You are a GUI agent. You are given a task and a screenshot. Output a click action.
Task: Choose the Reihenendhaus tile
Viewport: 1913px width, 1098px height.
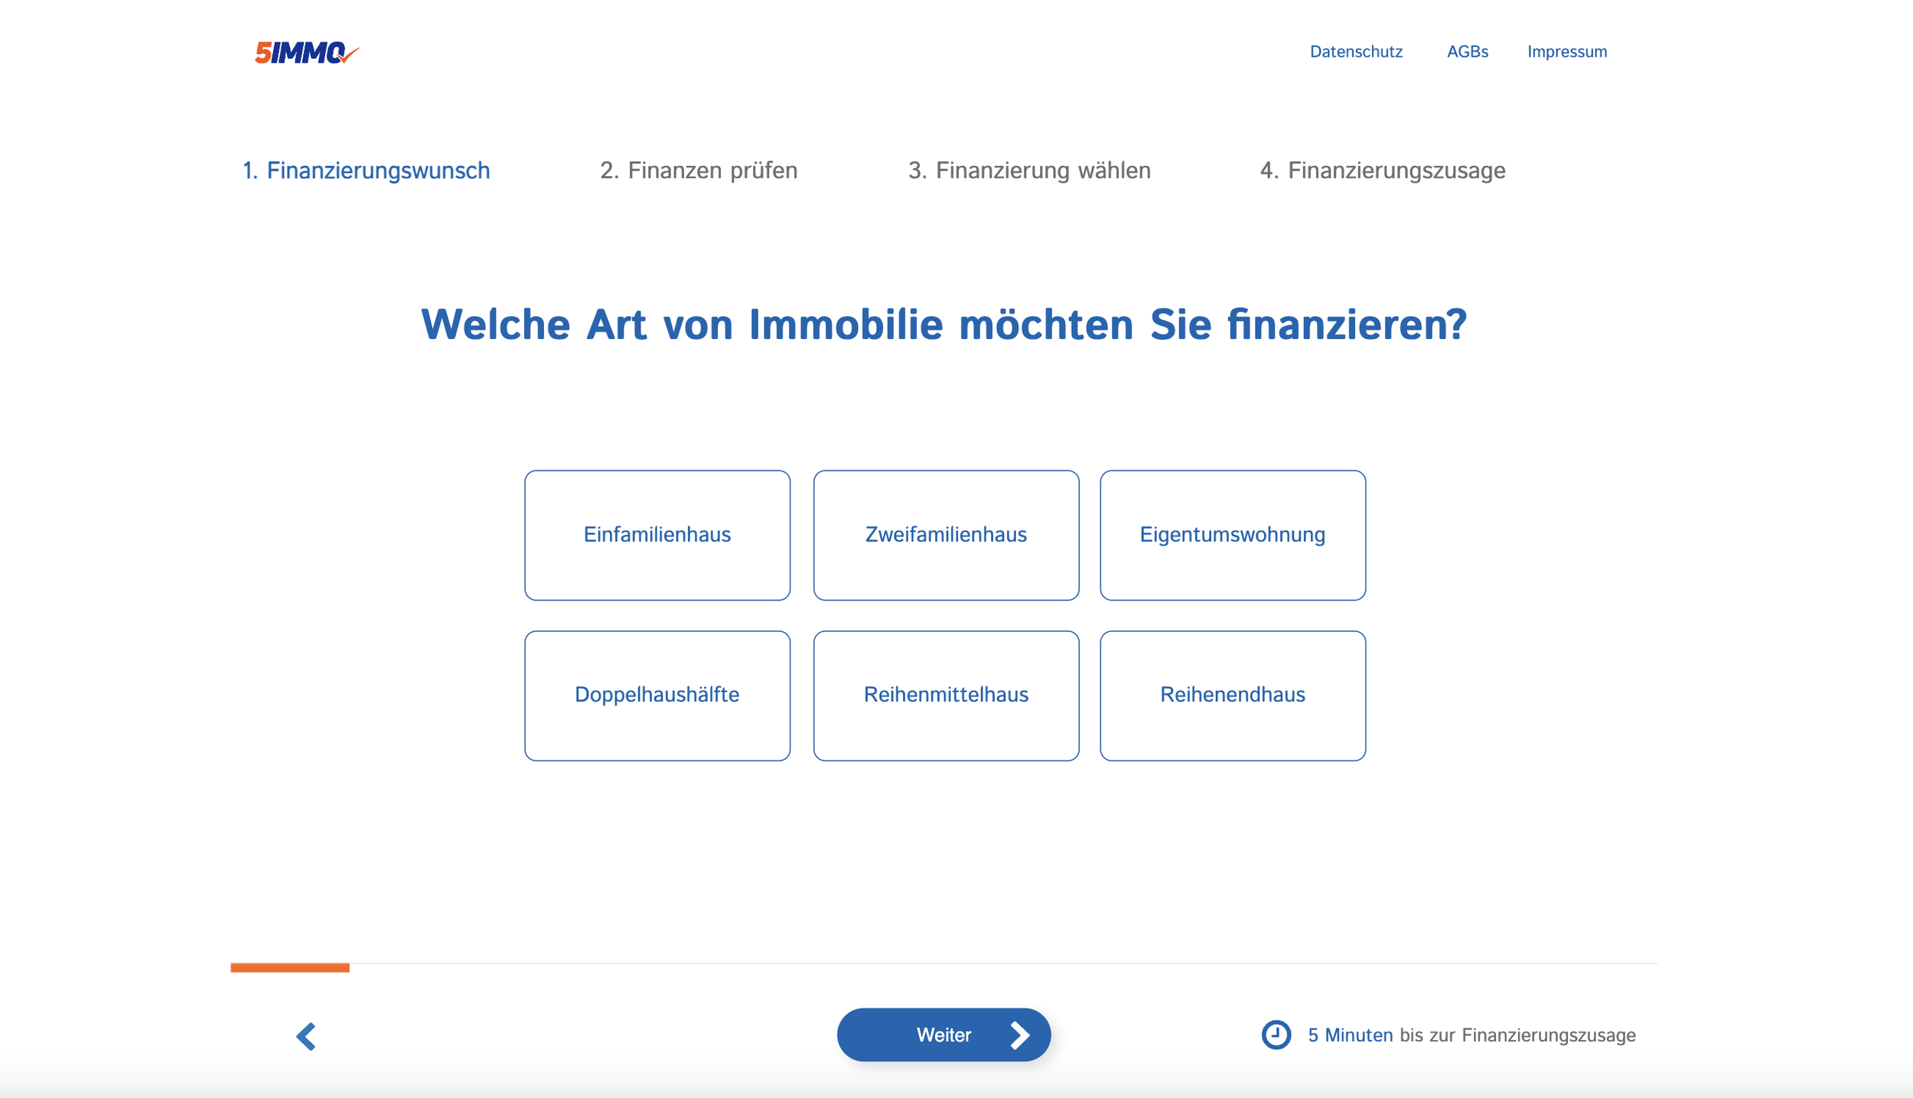coord(1232,695)
